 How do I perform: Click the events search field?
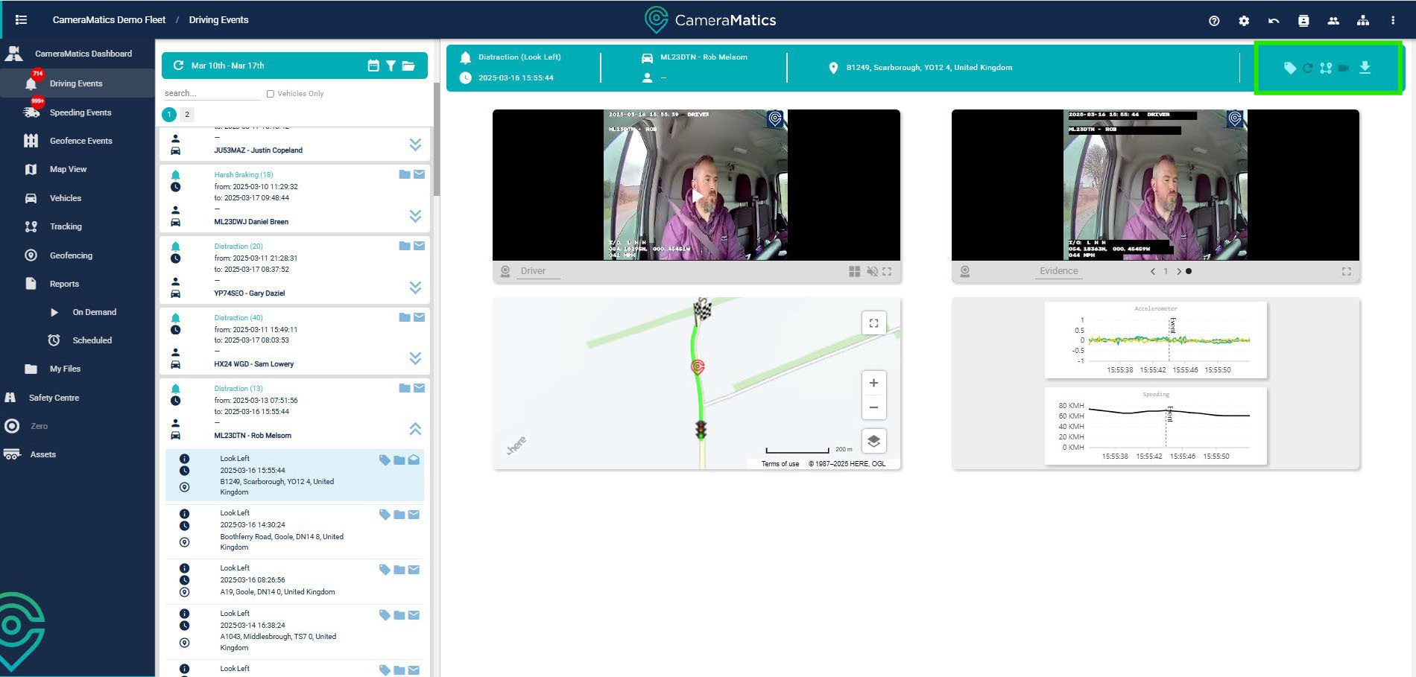coord(211,94)
